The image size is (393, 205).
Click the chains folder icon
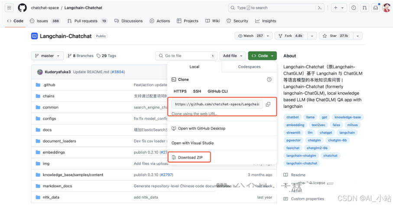(38, 96)
